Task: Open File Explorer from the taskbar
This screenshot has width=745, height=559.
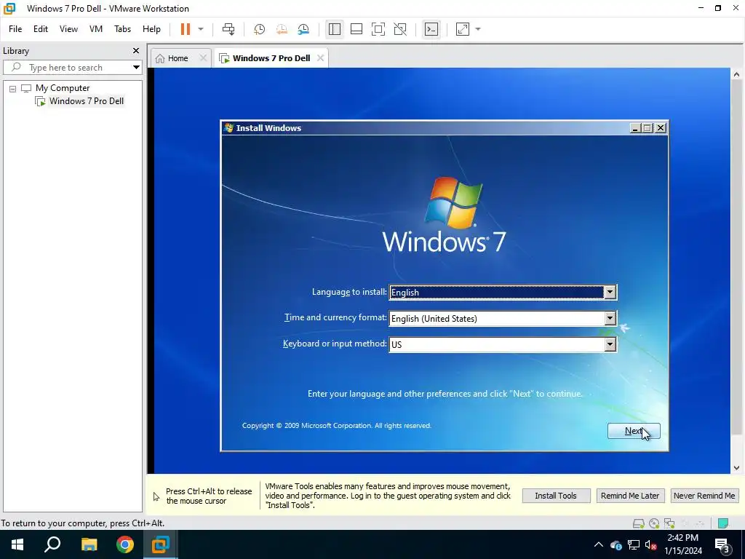Action: tap(89, 544)
